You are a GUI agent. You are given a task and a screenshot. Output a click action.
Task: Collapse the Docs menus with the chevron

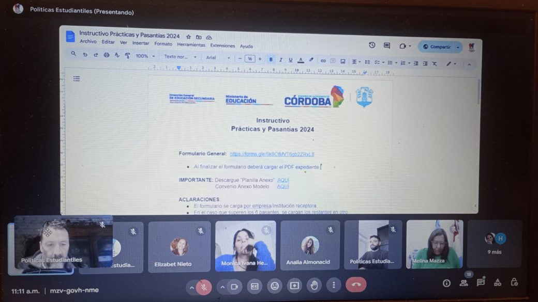[469, 65]
